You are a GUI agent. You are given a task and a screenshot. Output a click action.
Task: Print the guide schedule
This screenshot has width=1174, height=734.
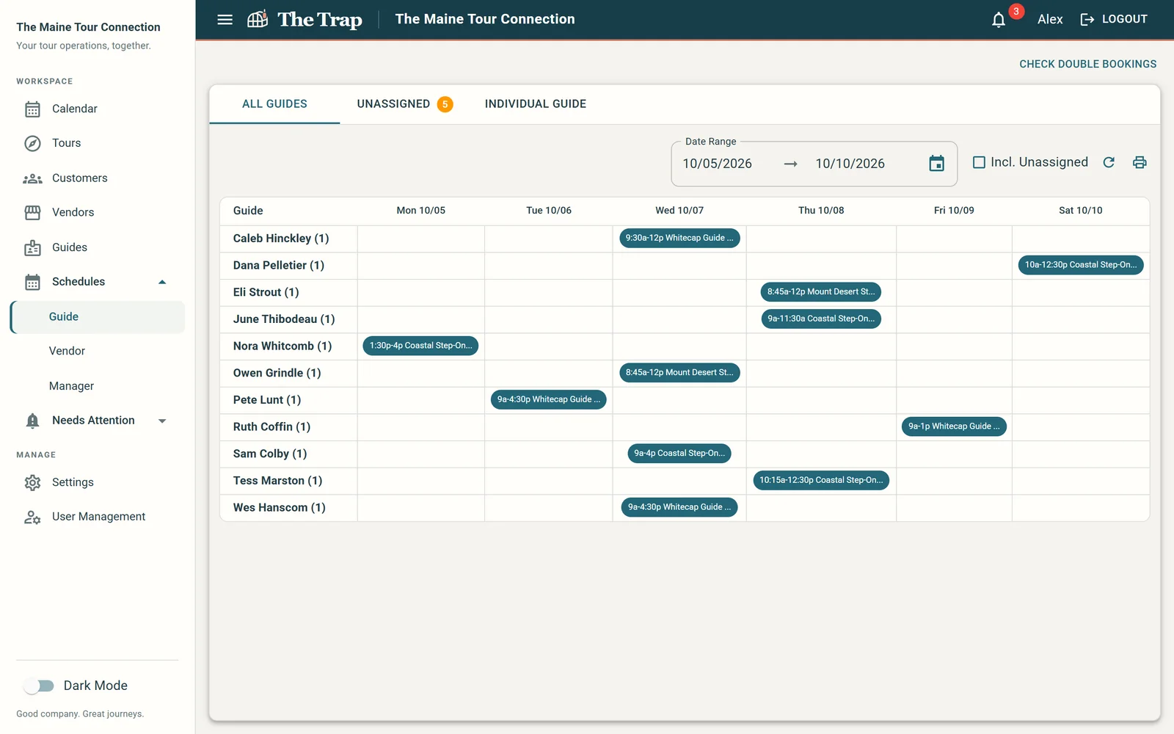click(x=1140, y=162)
